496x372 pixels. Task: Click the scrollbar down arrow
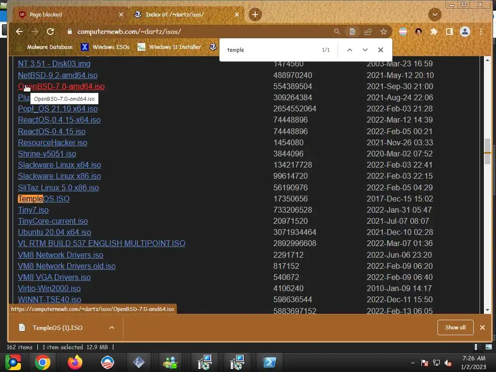[x=487, y=310]
